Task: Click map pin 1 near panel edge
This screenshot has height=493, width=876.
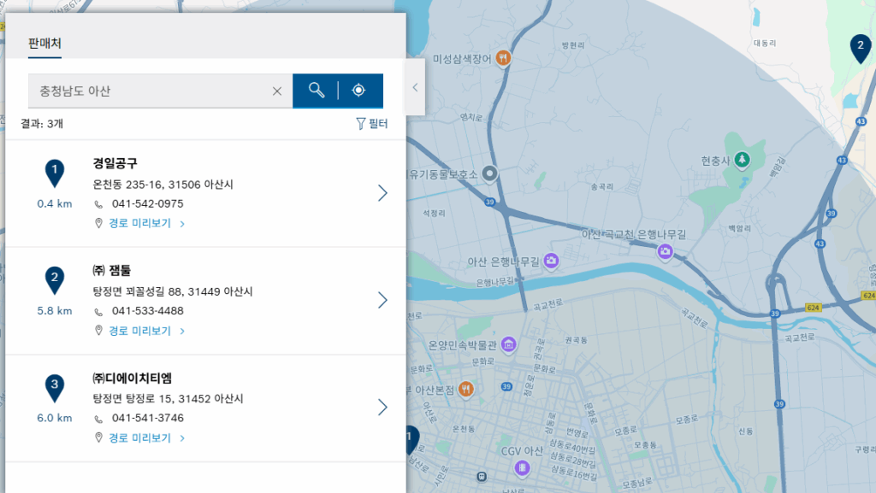Action: coord(411,440)
